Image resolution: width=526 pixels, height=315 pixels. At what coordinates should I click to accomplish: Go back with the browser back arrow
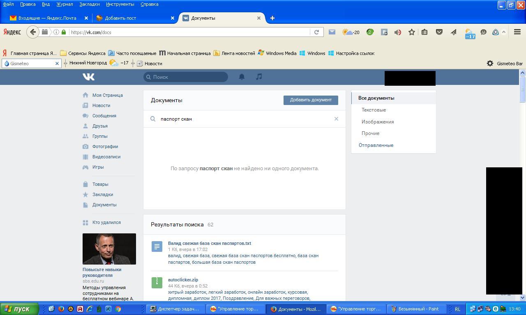(33, 32)
